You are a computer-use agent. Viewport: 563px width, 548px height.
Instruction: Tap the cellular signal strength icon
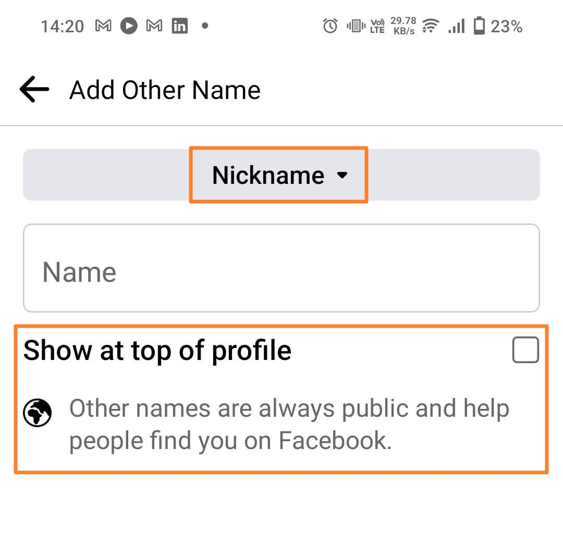click(x=456, y=26)
